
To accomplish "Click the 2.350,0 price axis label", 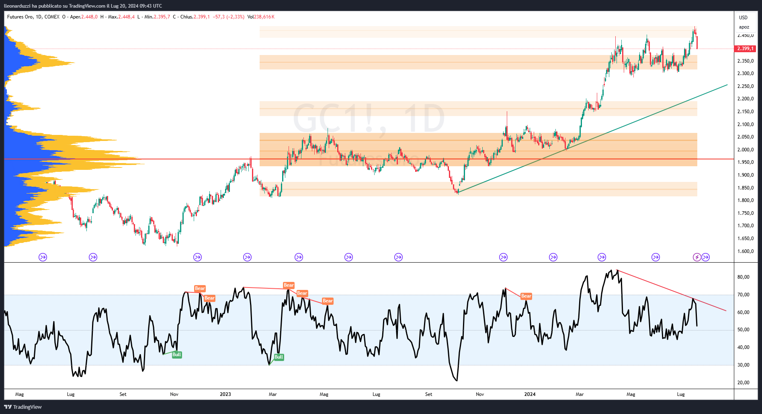I will (x=746, y=61).
